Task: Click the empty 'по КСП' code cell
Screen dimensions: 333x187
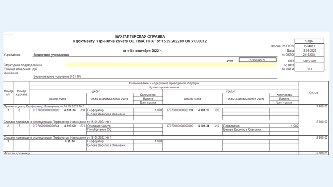Action: [309, 65]
